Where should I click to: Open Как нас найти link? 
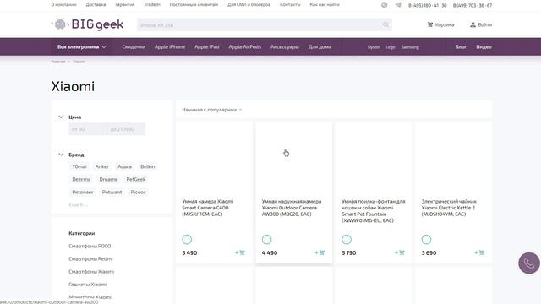click(325, 5)
